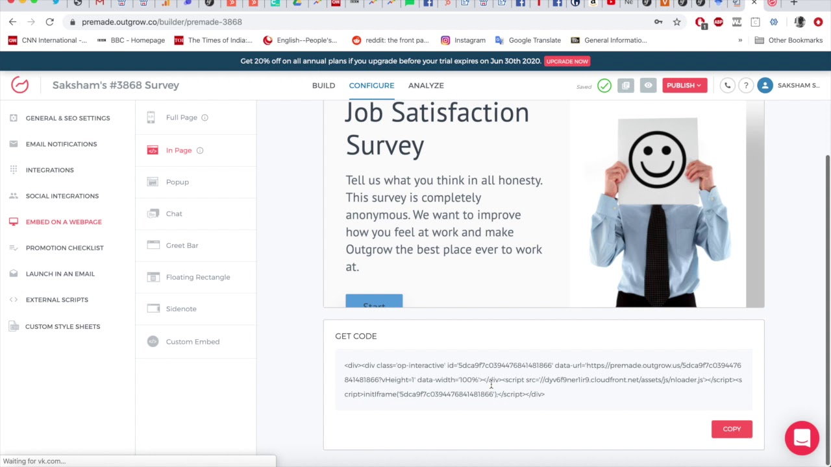Click the Custom Style Sheets icon

click(14, 326)
